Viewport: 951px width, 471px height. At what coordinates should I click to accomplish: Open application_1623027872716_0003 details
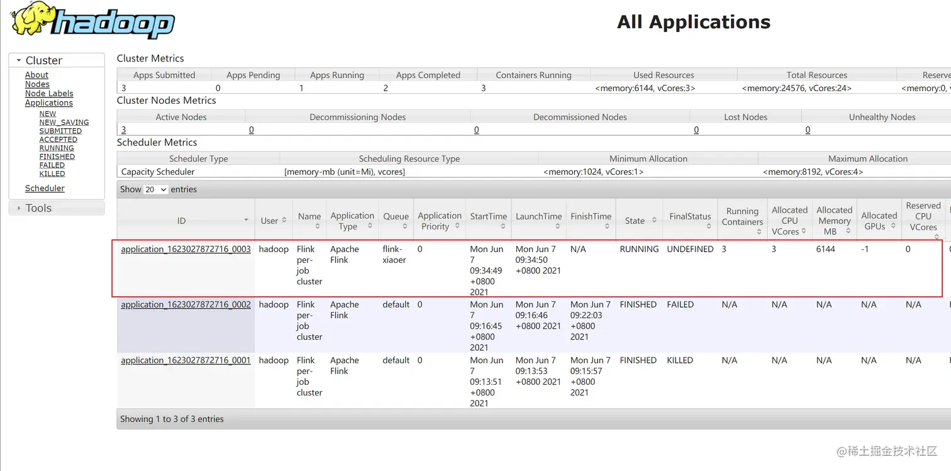(x=186, y=249)
